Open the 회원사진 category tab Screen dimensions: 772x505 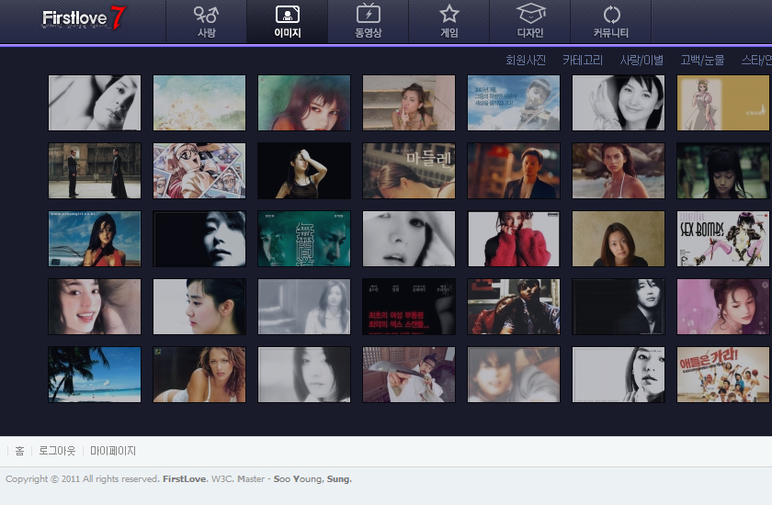526,60
